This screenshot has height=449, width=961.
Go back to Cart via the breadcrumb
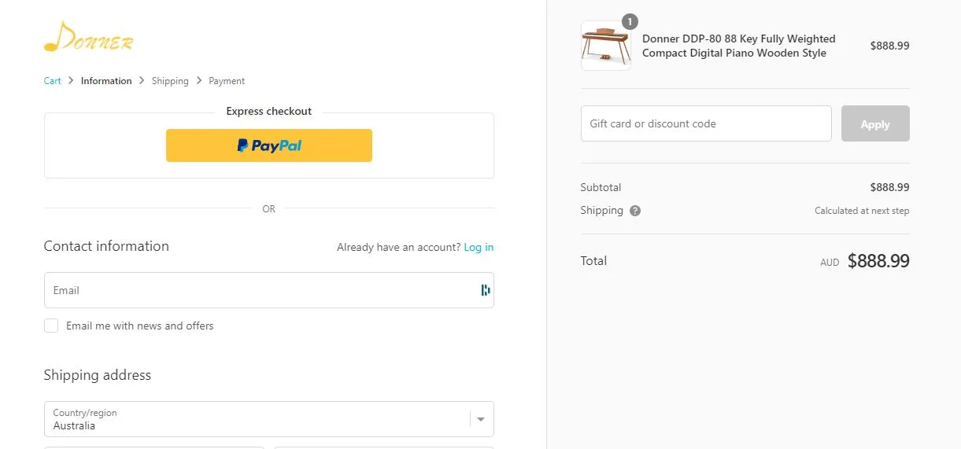click(x=52, y=81)
